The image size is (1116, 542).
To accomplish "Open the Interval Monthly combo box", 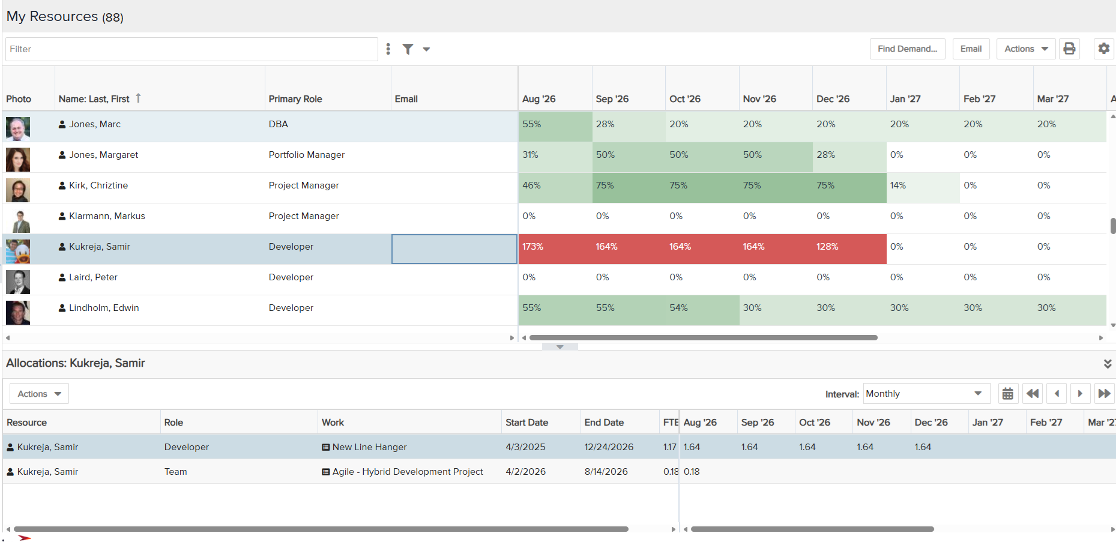I will point(926,394).
